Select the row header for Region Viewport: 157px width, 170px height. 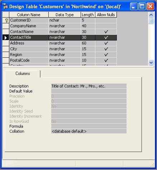6,55
